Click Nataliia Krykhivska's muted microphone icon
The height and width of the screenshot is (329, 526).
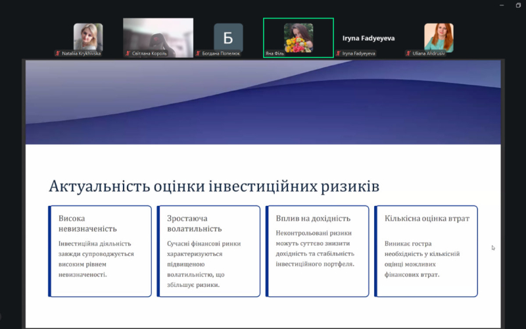58,53
